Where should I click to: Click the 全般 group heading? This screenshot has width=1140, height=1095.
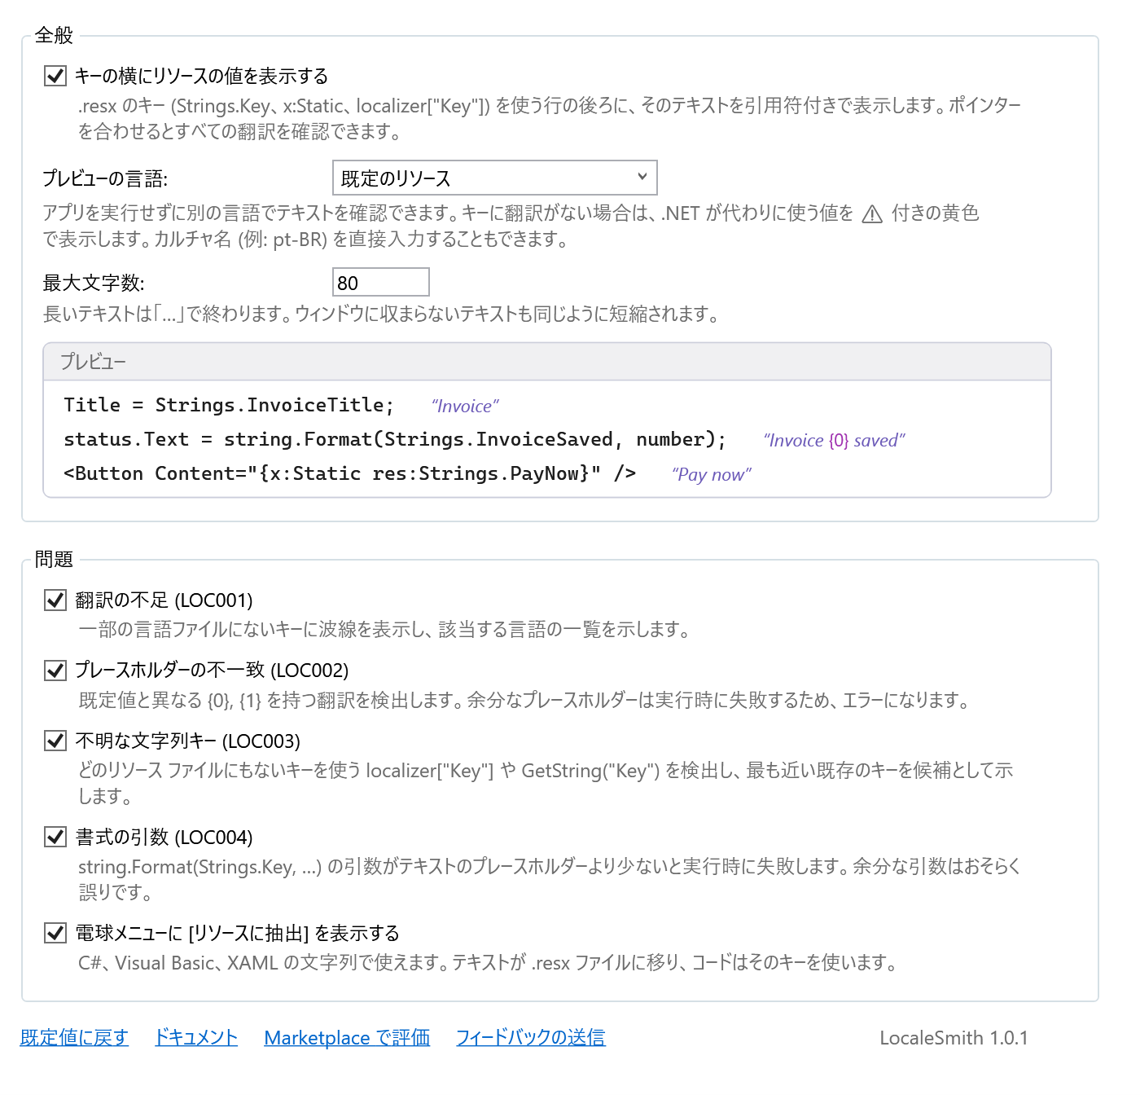54,35
